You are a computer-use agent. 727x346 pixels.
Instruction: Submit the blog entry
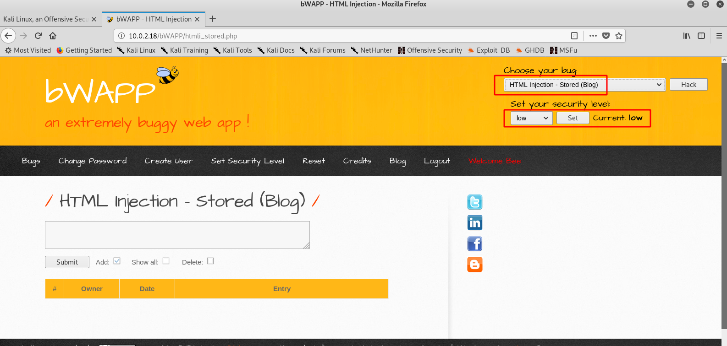pos(67,262)
